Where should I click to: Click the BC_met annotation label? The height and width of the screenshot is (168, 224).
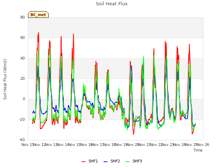[x=38, y=15]
